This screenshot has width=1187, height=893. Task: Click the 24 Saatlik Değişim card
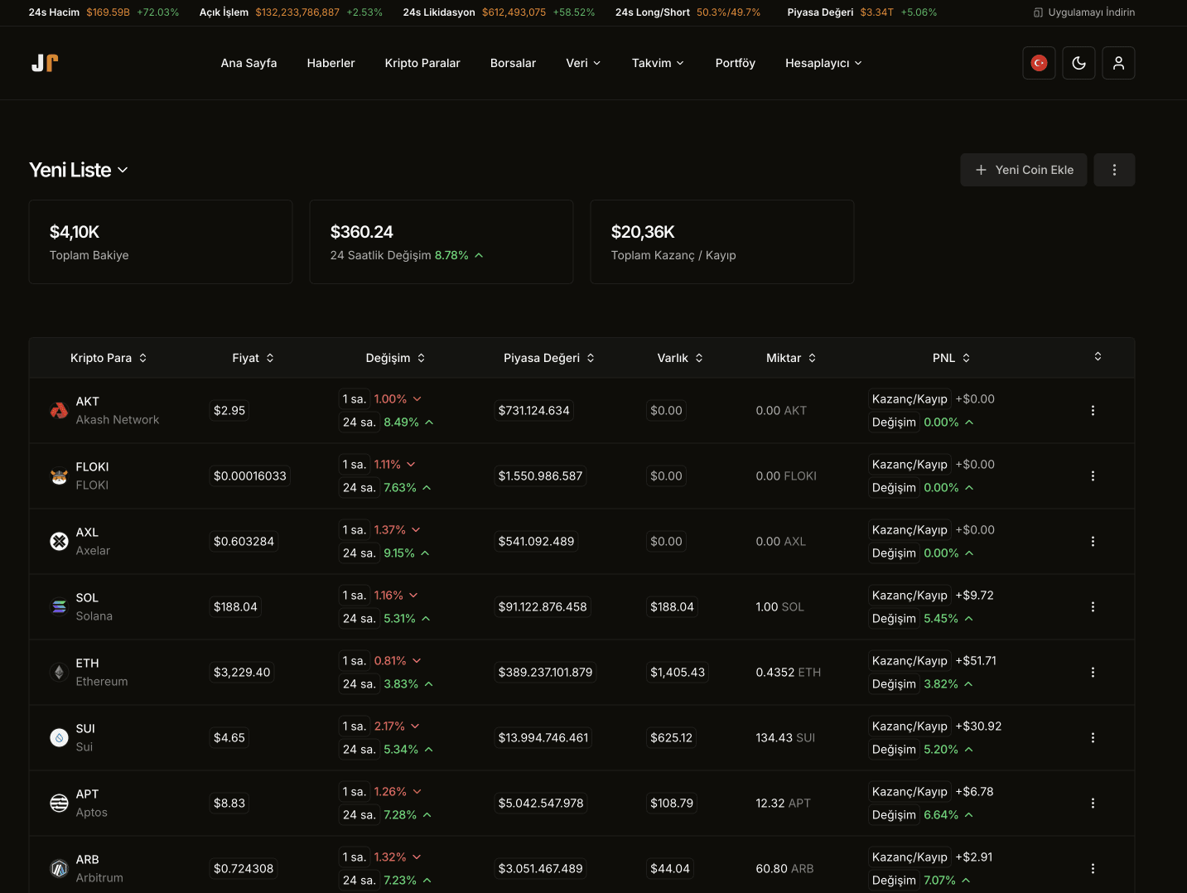[442, 242]
